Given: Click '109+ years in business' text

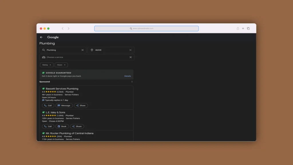Looking at the screenshot, I should coord(53,118).
